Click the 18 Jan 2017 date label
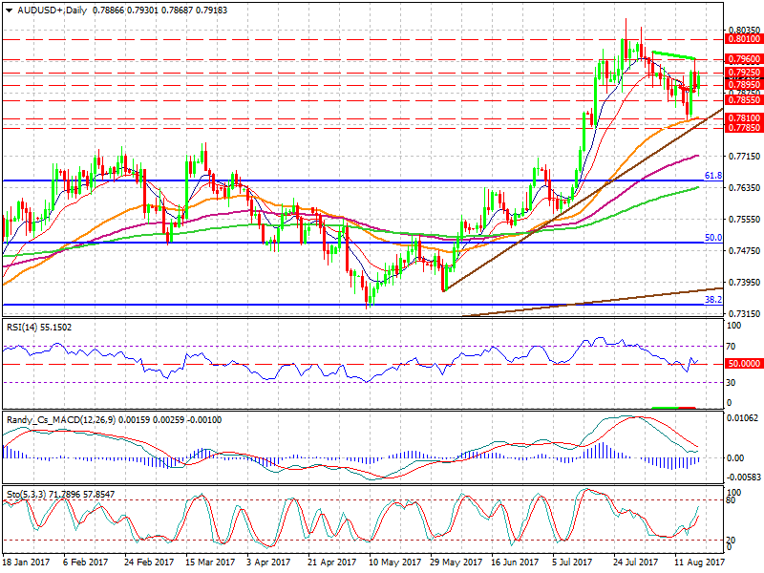This screenshot has height=573, width=764. click(x=25, y=564)
